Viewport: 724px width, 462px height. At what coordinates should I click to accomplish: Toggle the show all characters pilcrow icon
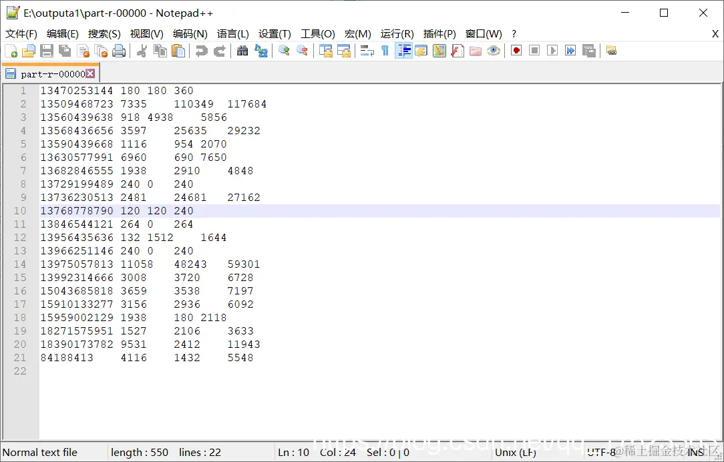385,51
